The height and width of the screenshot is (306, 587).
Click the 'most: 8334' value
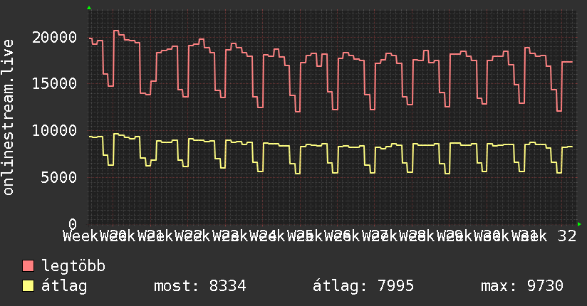[200, 286]
